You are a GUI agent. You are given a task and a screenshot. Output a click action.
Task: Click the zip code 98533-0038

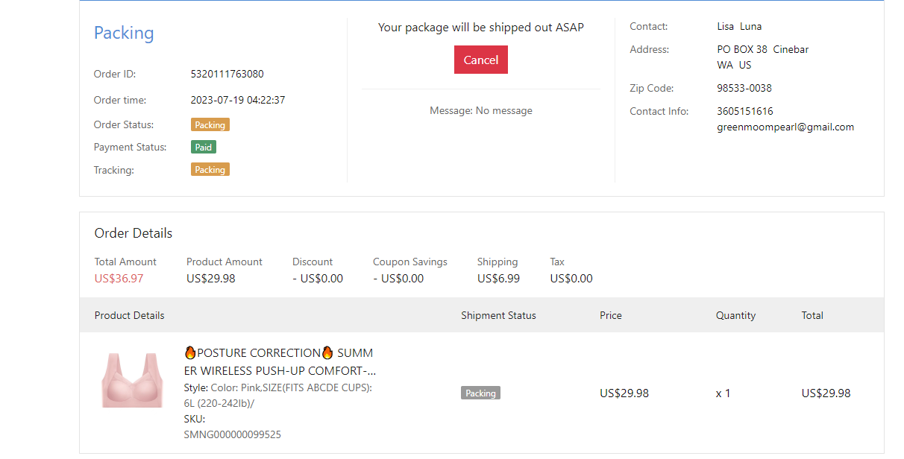point(744,88)
